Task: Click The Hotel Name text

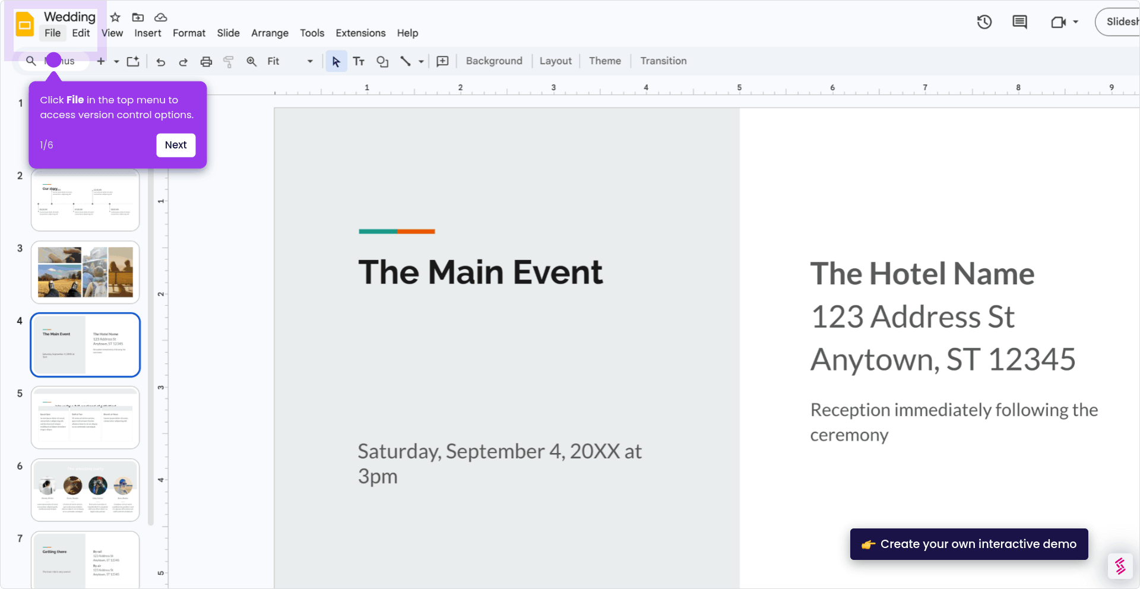Action: pos(922,274)
